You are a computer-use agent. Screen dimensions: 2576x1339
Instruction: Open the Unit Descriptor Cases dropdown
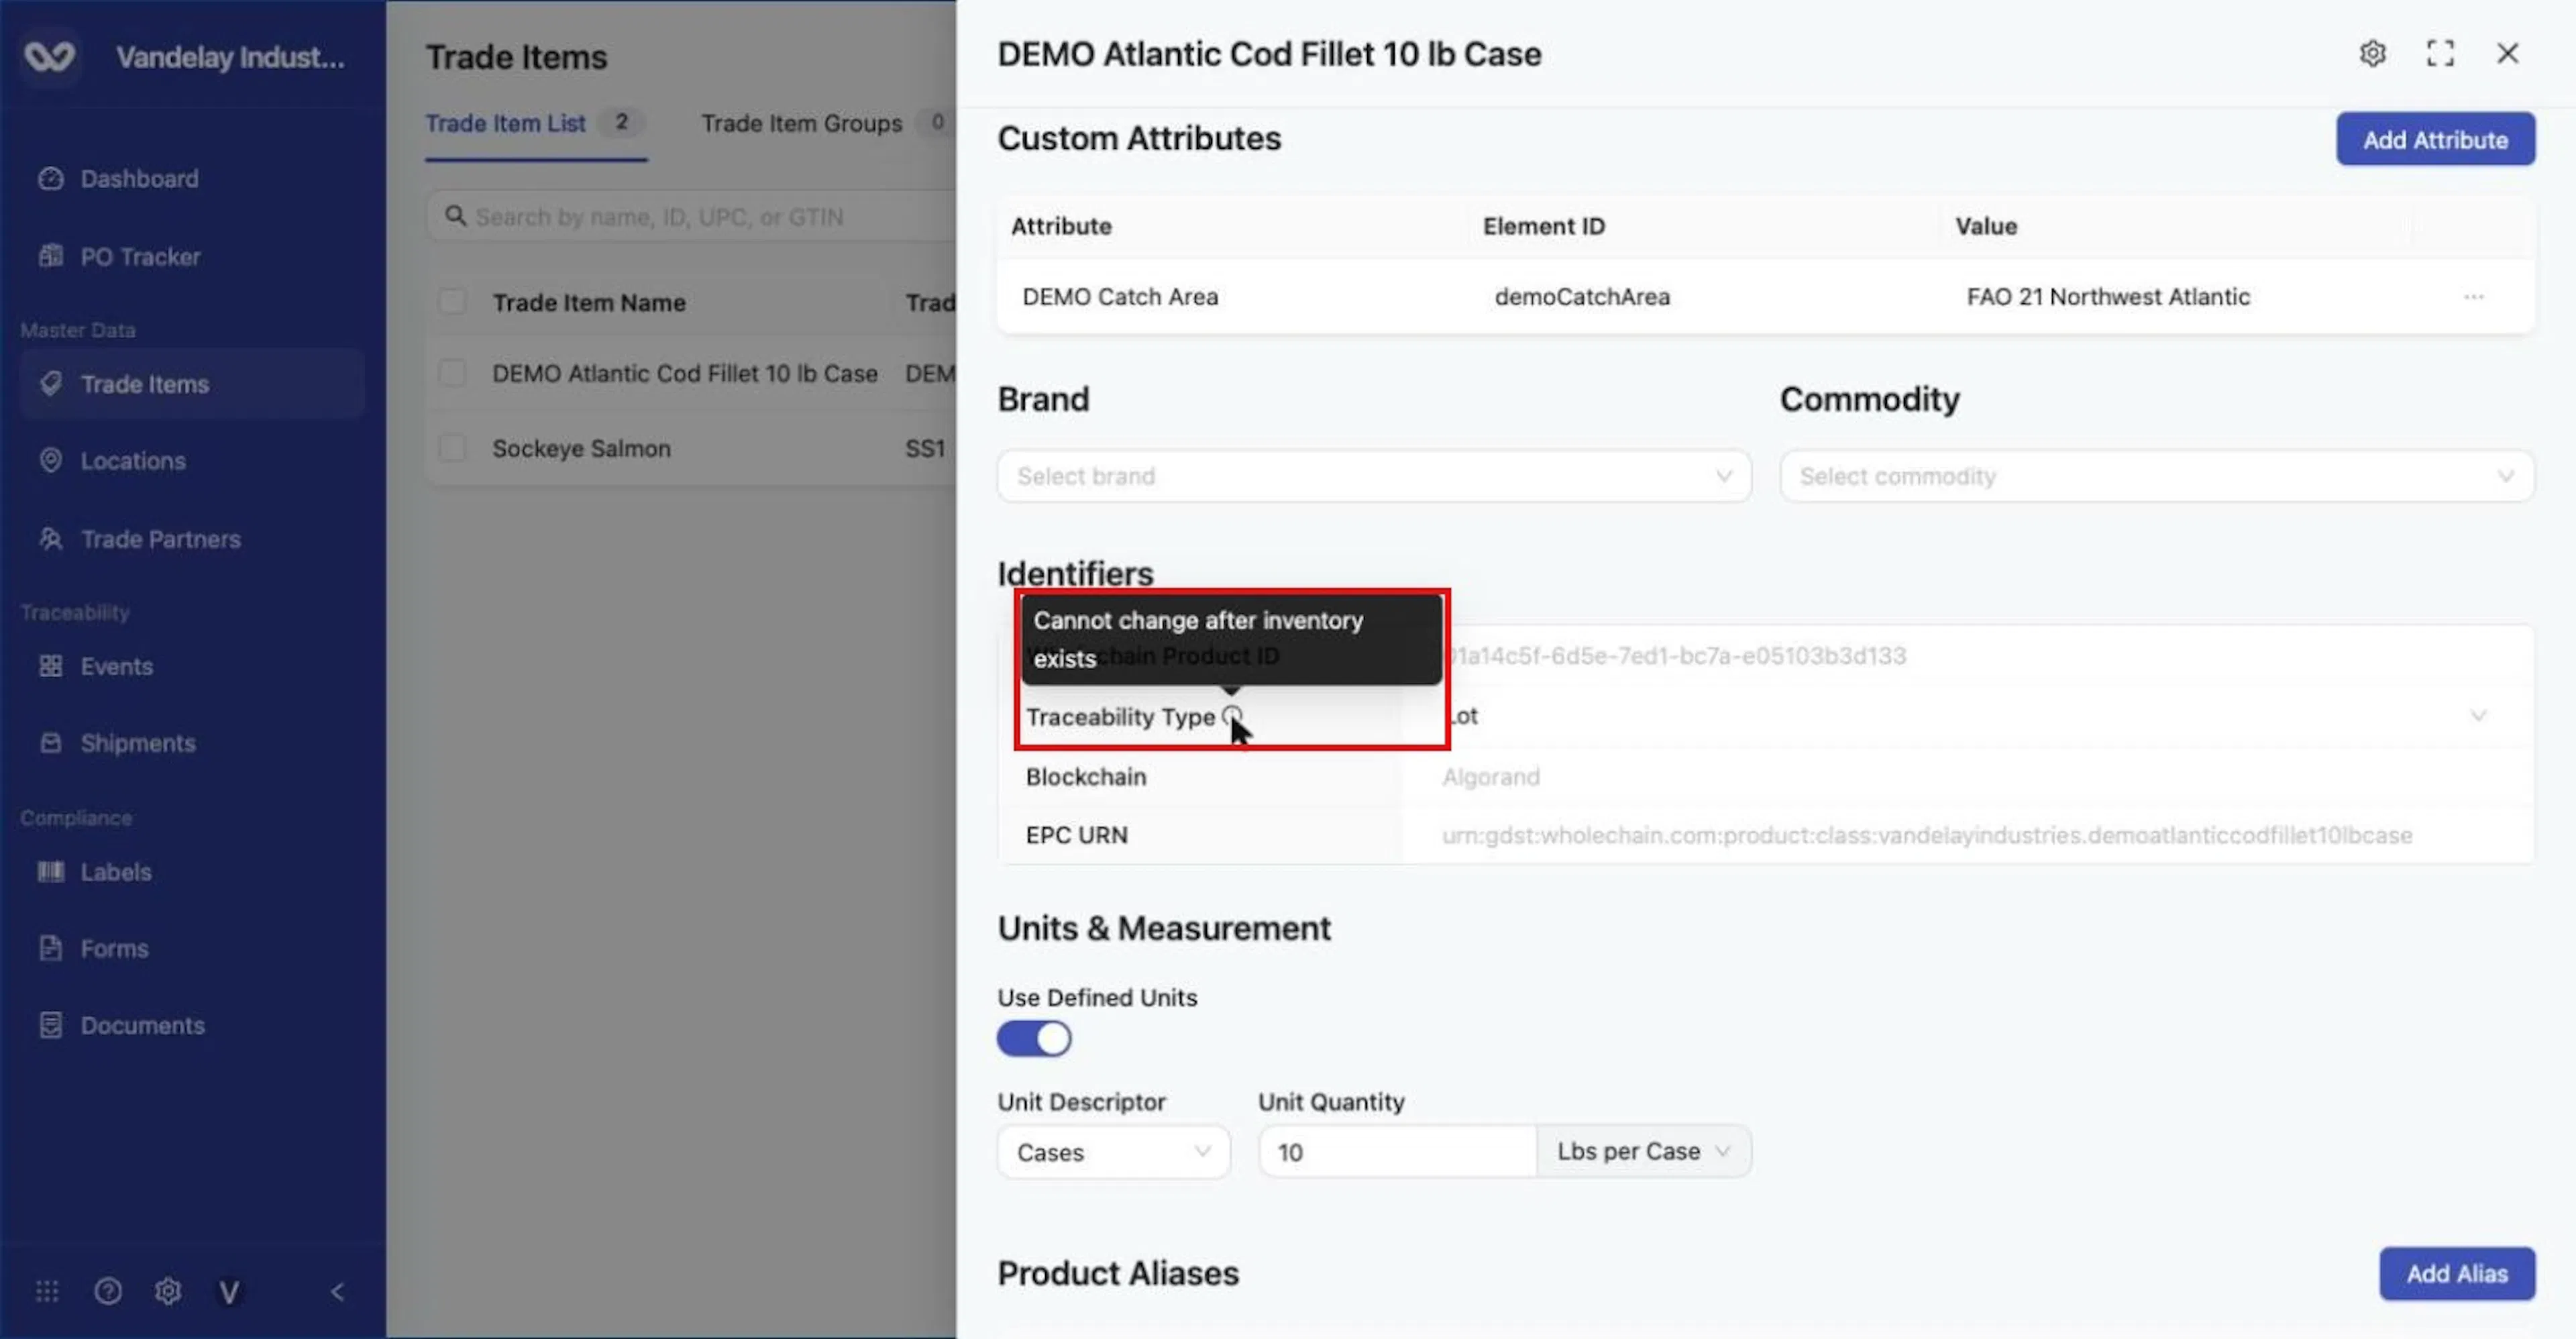(1113, 1152)
